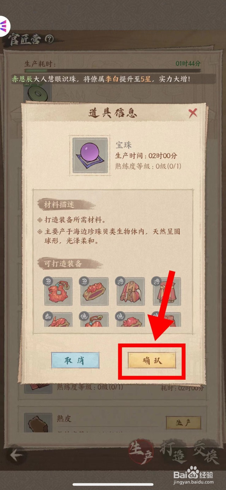Open the help question mark beside 官匠营
The width and height of the screenshot is (226, 490).
point(49,39)
